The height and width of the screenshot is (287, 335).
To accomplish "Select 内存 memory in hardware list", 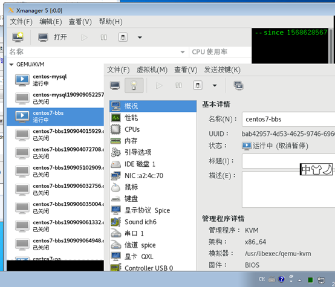I will click(x=153, y=141).
